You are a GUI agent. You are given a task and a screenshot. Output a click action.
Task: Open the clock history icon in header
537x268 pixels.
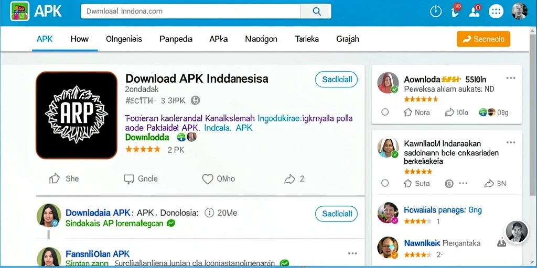(x=436, y=12)
